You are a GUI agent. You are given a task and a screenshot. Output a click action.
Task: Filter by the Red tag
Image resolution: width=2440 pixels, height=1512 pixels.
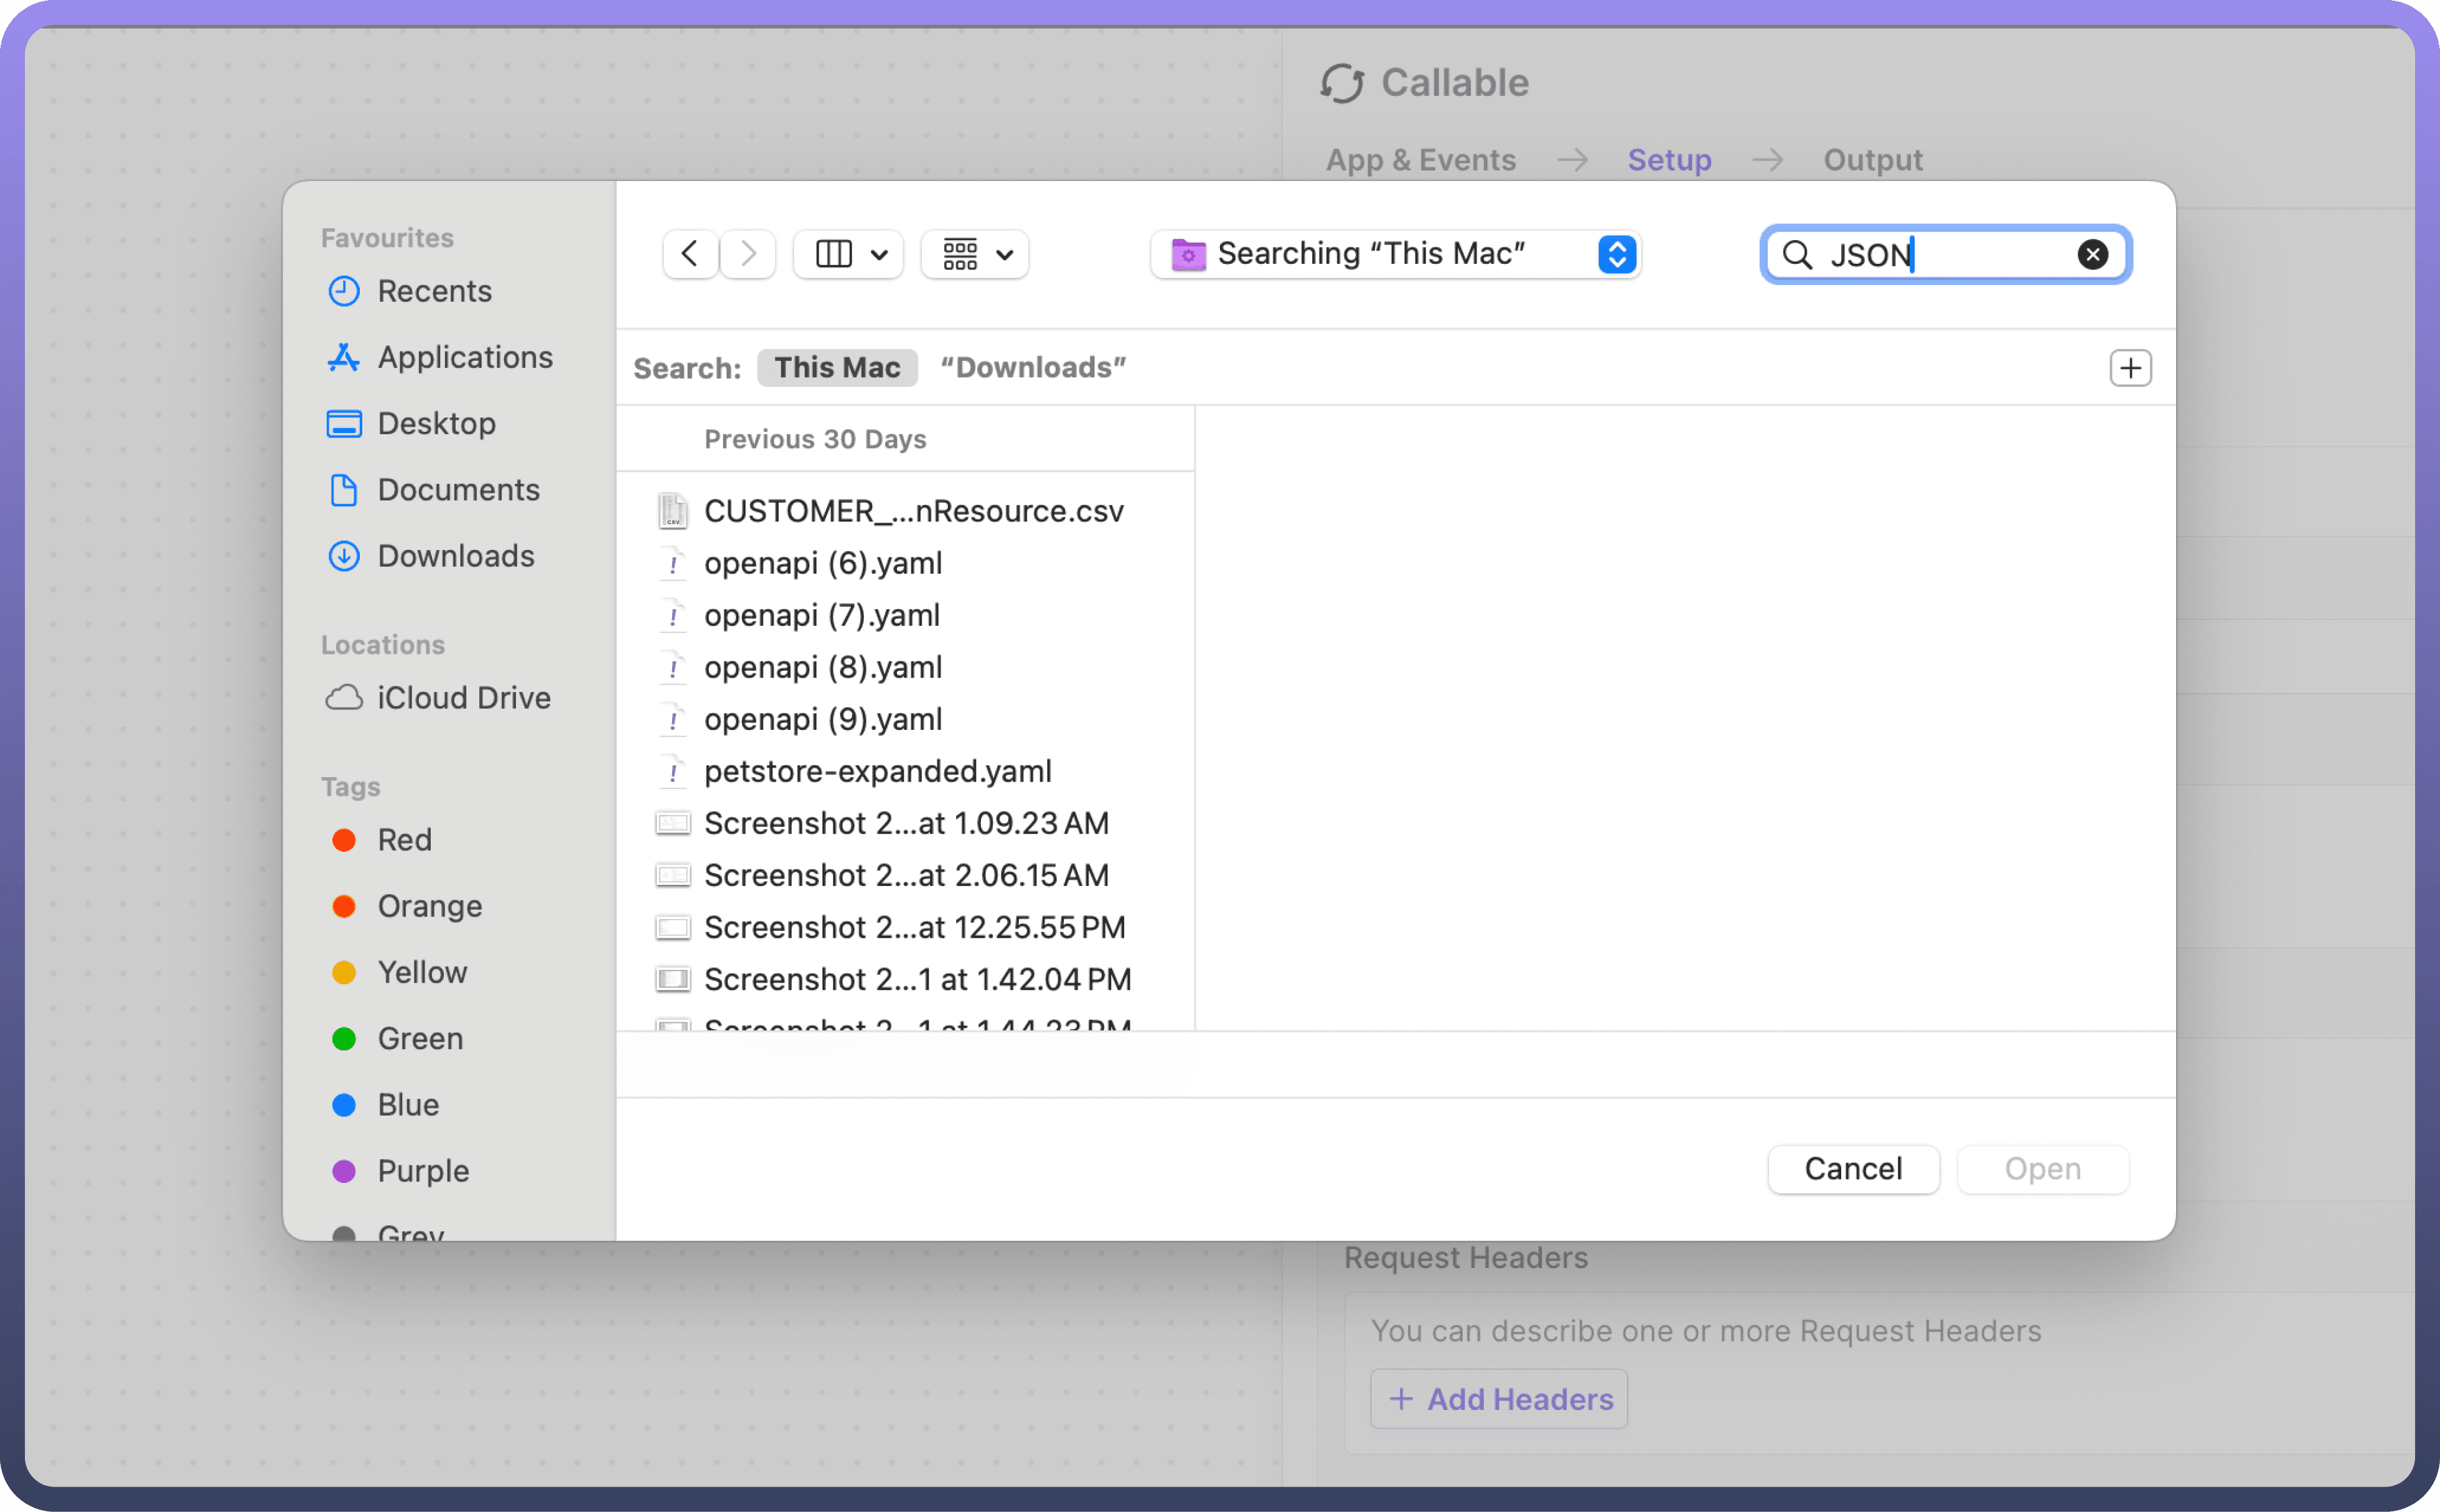click(x=382, y=839)
